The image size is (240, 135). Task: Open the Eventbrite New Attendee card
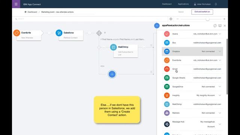pyautogui.click(x=29, y=35)
